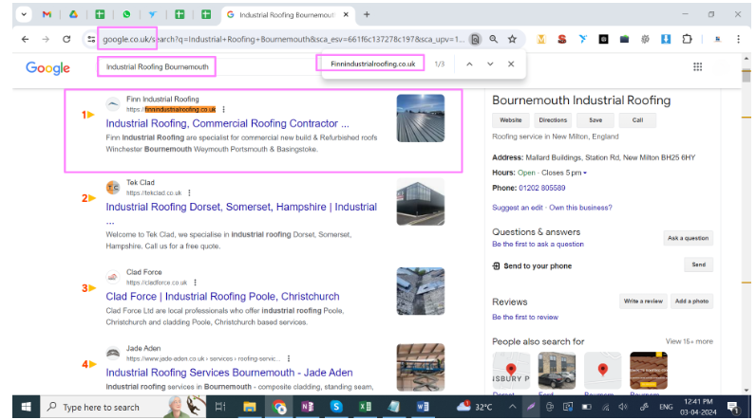
Task: Click the zoom magnifier icon in address bar
Action: coord(493,40)
